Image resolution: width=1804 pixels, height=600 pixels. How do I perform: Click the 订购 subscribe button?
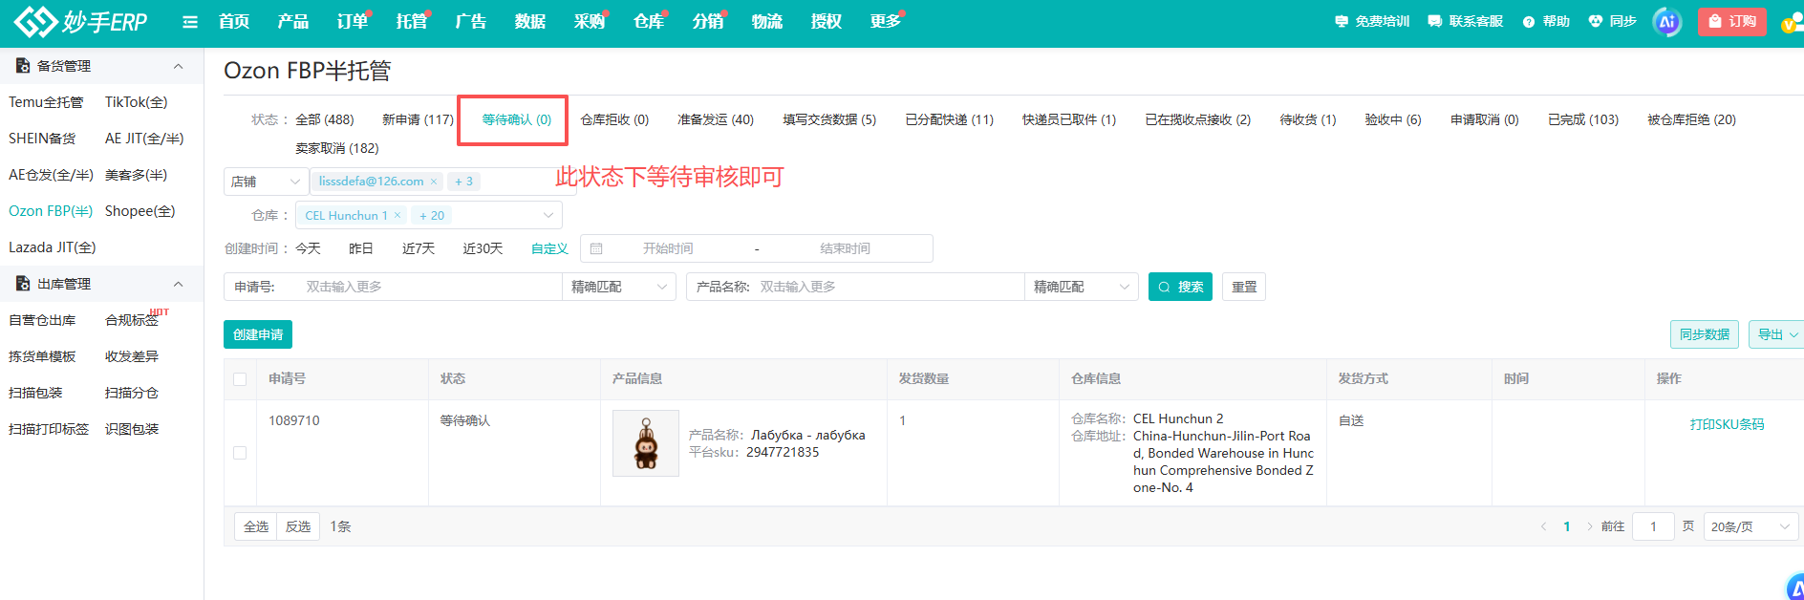point(1732,21)
